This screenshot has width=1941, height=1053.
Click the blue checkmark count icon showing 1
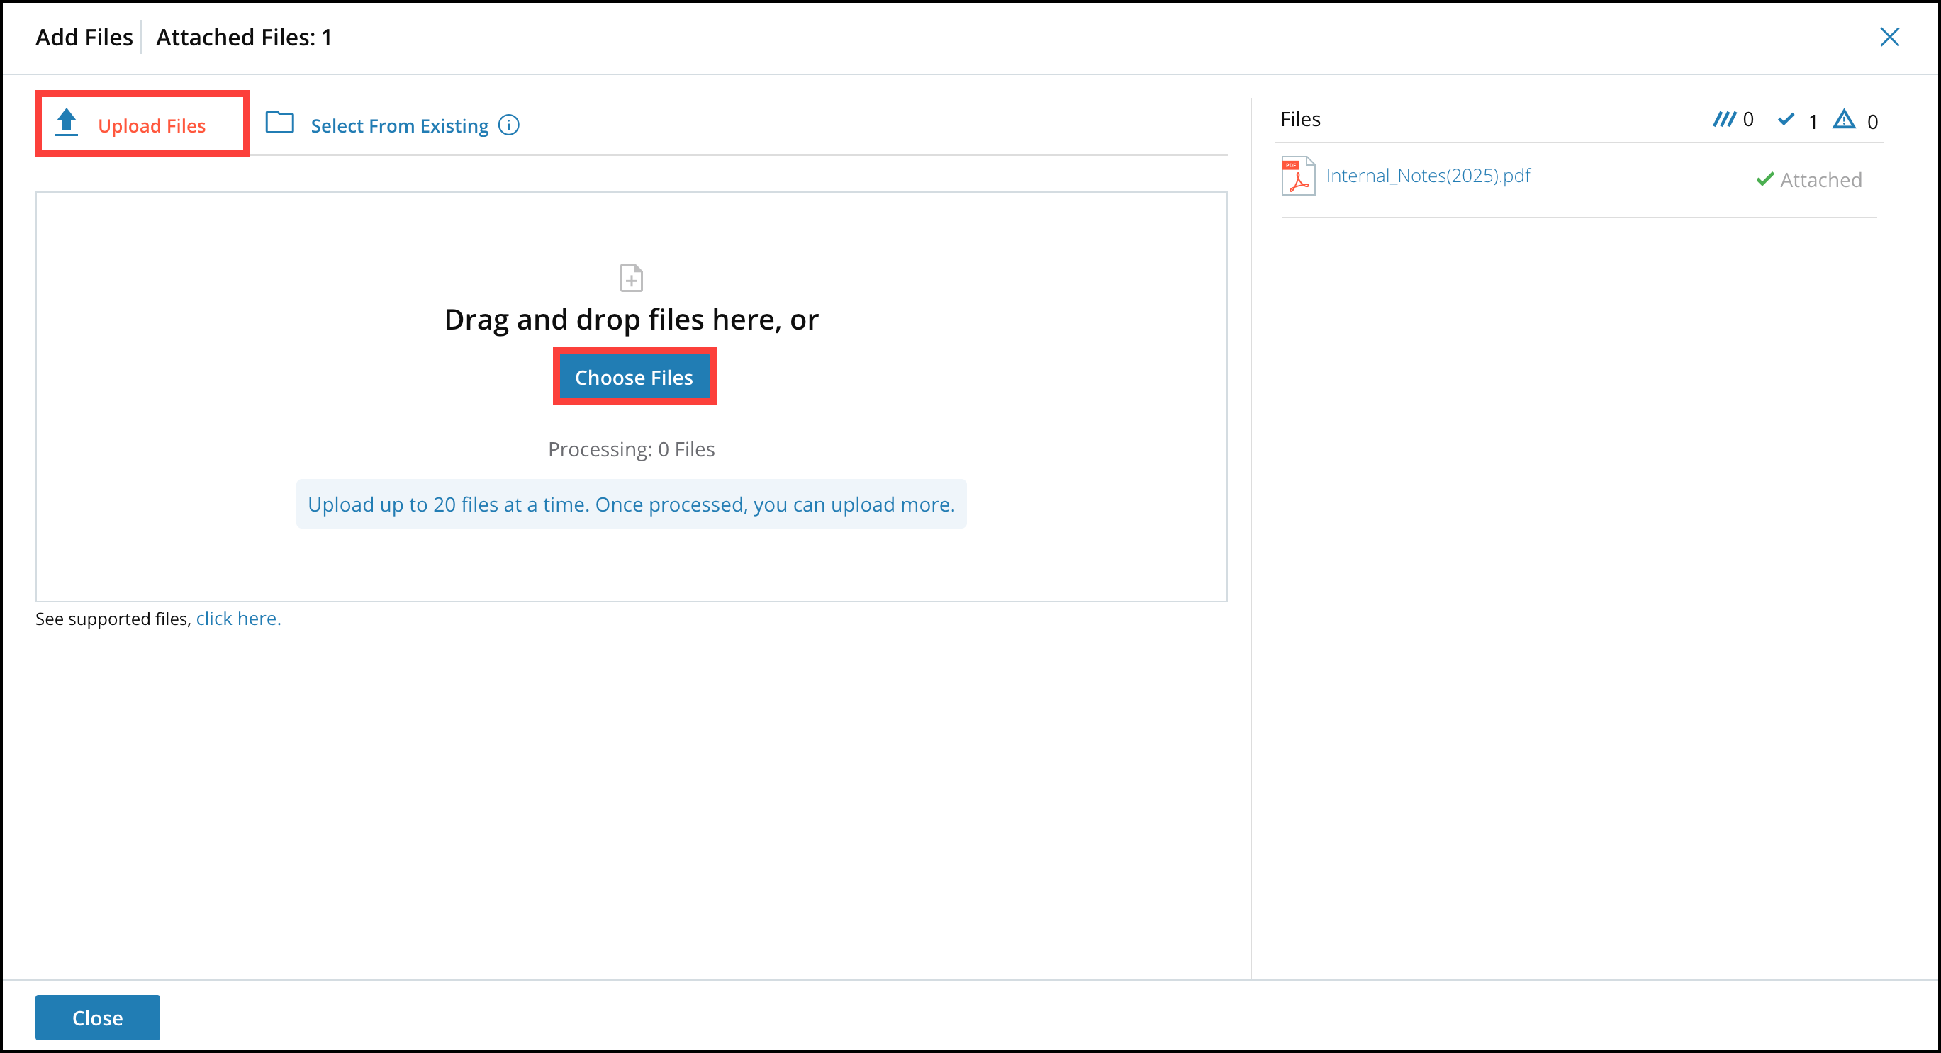[1786, 120]
